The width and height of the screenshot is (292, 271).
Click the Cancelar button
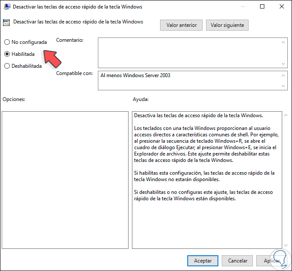pos(238,261)
